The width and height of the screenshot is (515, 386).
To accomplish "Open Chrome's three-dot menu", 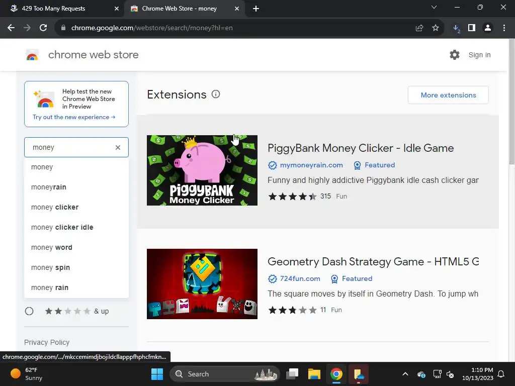I will pyautogui.click(x=504, y=28).
